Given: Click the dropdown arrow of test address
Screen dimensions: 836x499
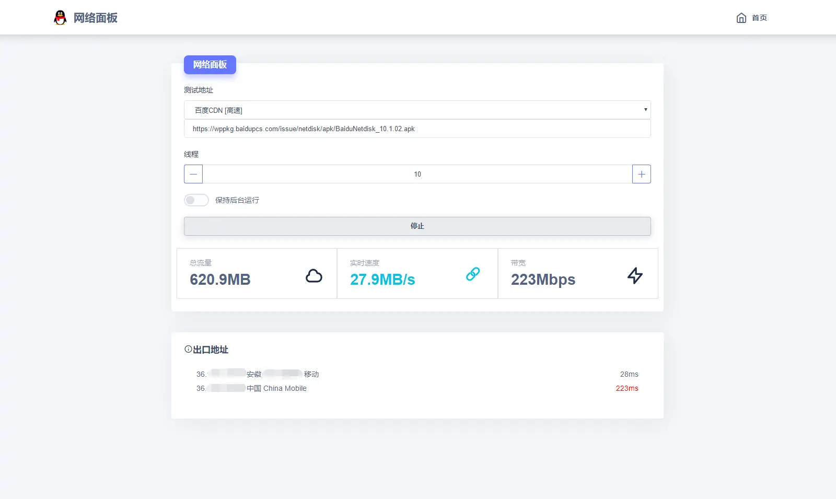Looking at the screenshot, I should [x=645, y=110].
